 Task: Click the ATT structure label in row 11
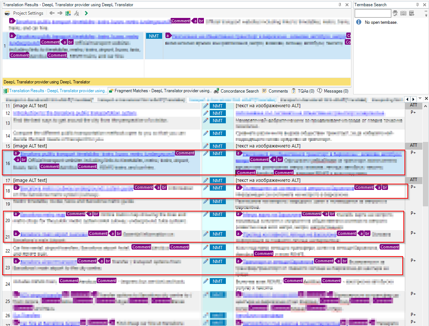413,105
